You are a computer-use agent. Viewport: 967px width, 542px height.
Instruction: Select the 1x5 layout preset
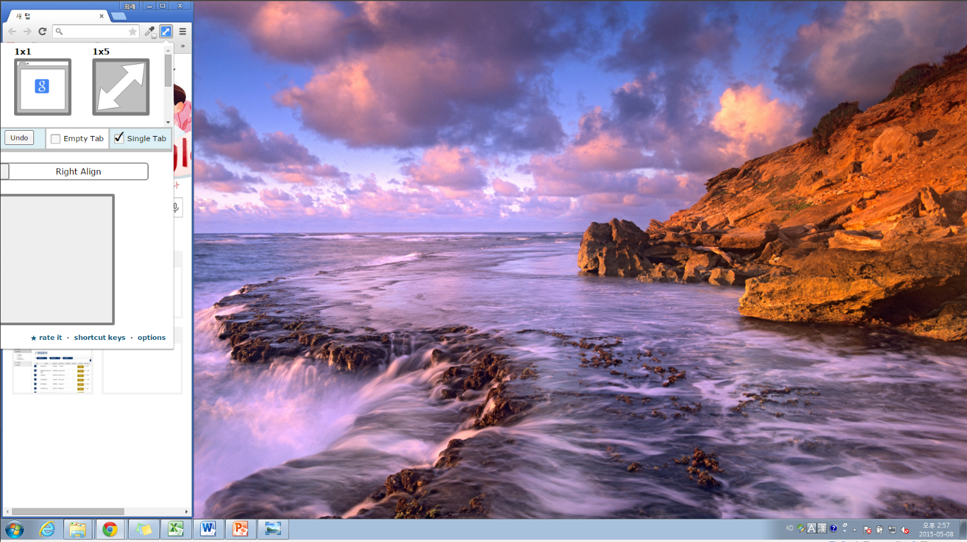coord(121,87)
